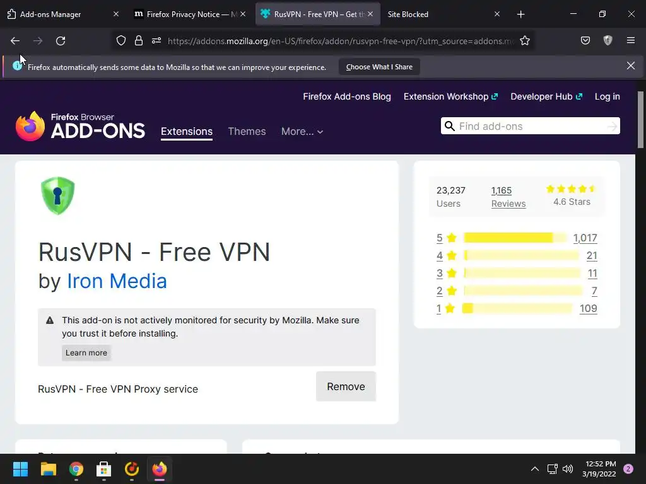Click Log in
The width and height of the screenshot is (646, 484).
point(607,96)
